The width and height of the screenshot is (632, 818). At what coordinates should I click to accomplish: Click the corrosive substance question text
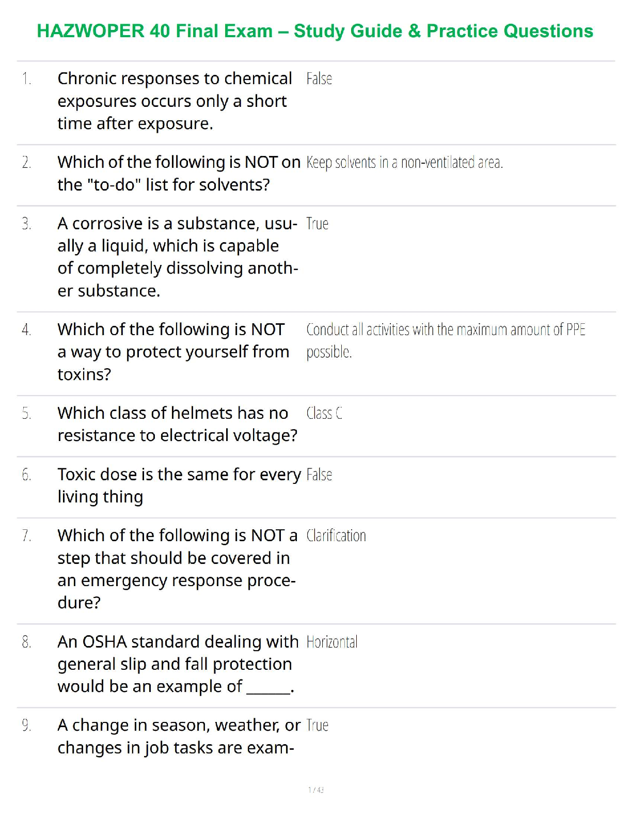(x=178, y=257)
